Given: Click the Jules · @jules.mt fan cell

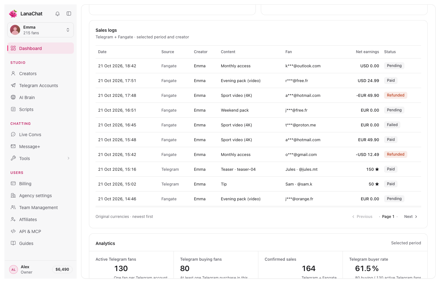Looking at the screenshot, I should pyautogui.click(x=301, y=169).
